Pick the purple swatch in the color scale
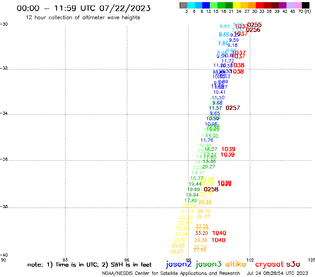The height and width of the screenshot is (277, 315). pos(283,5)
